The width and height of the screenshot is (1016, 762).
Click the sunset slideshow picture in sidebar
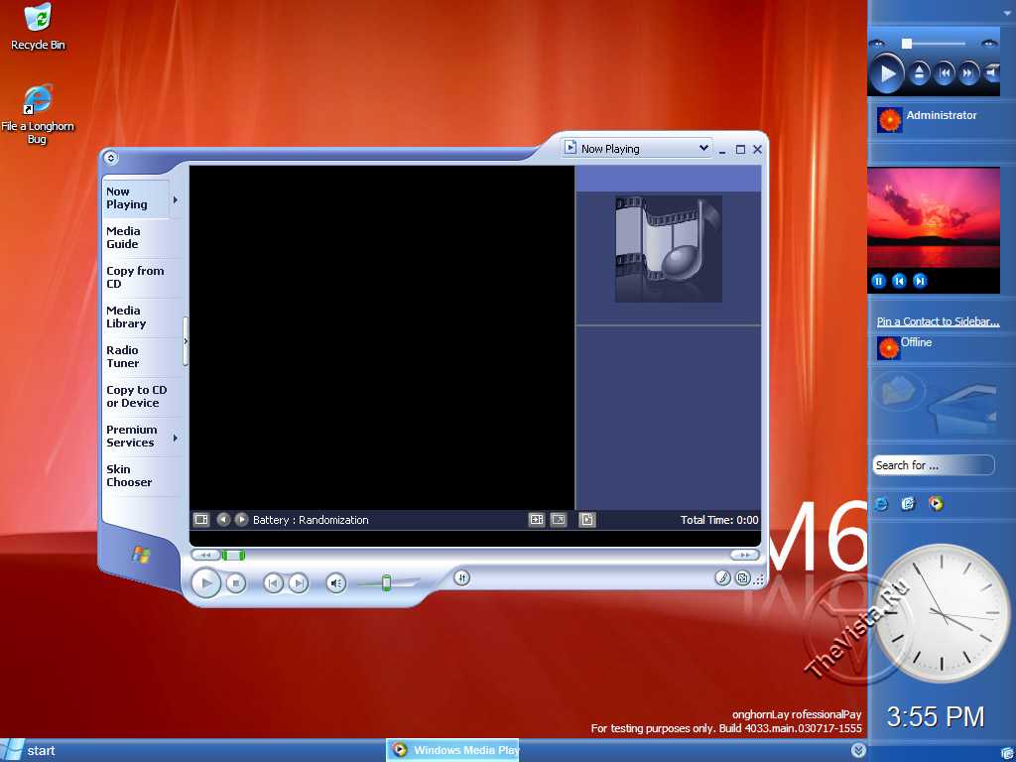coord(933,217)
